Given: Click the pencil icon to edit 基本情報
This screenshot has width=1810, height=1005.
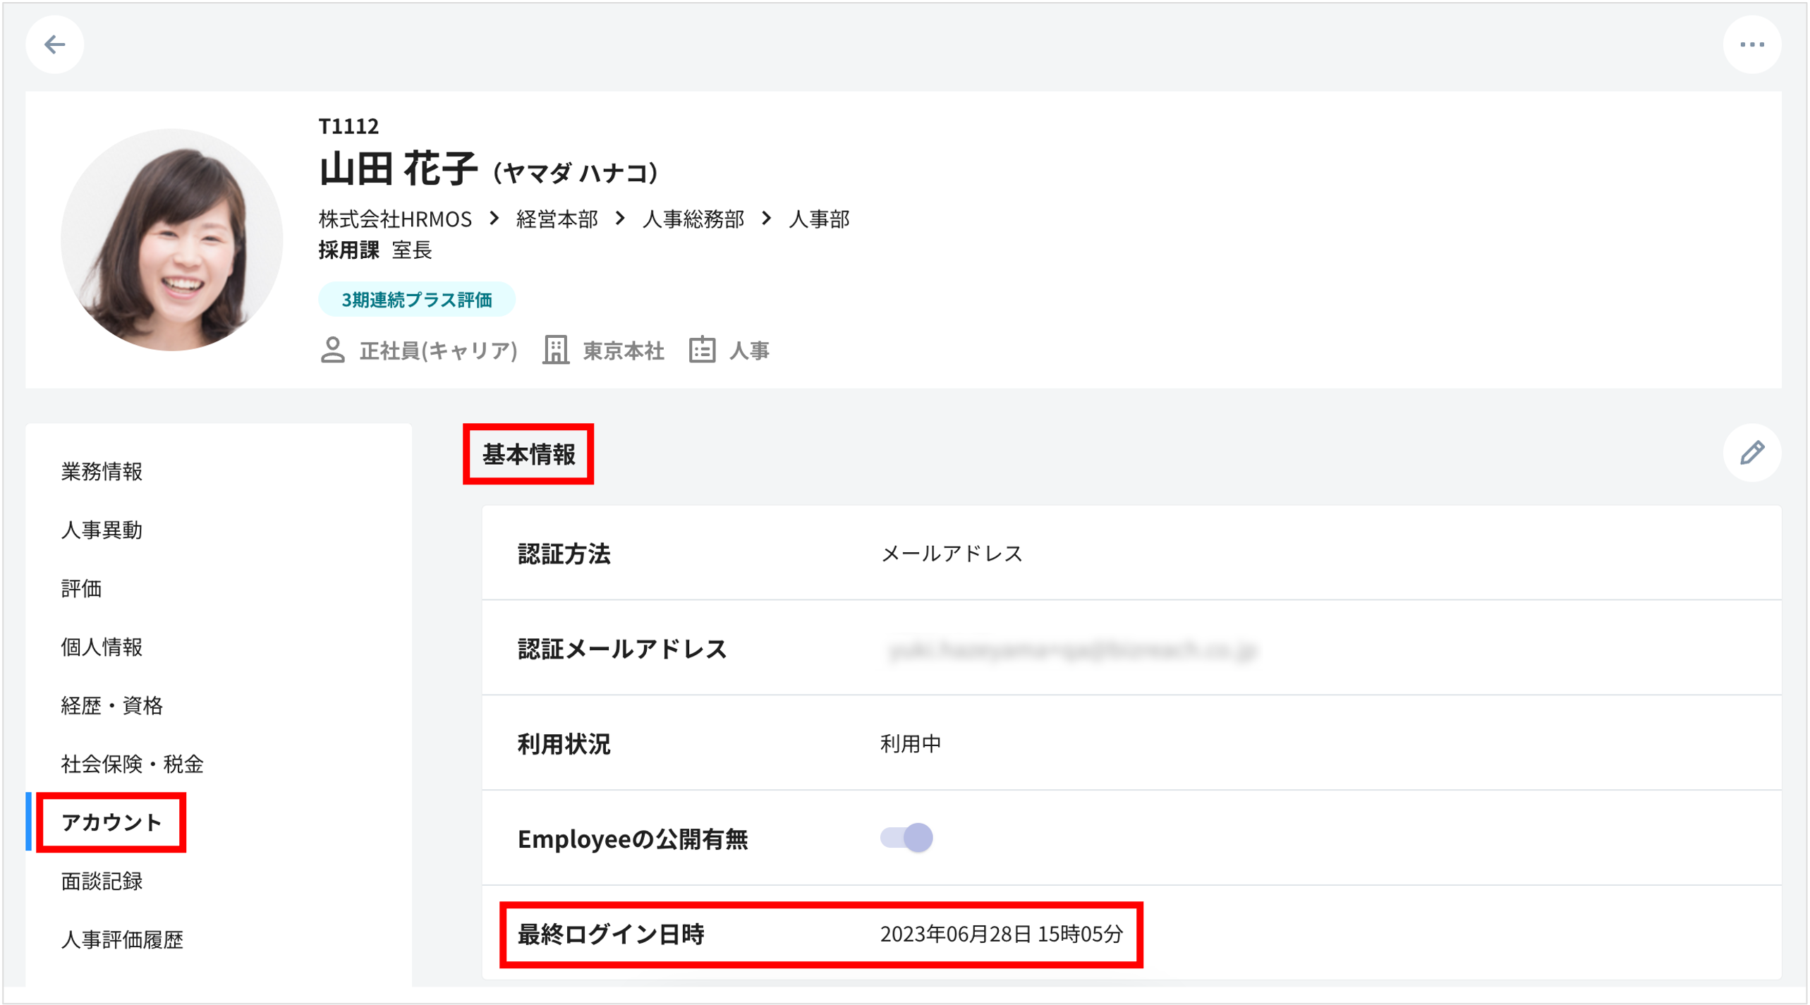Looking at the screenshot, I should coord(1751,453).
